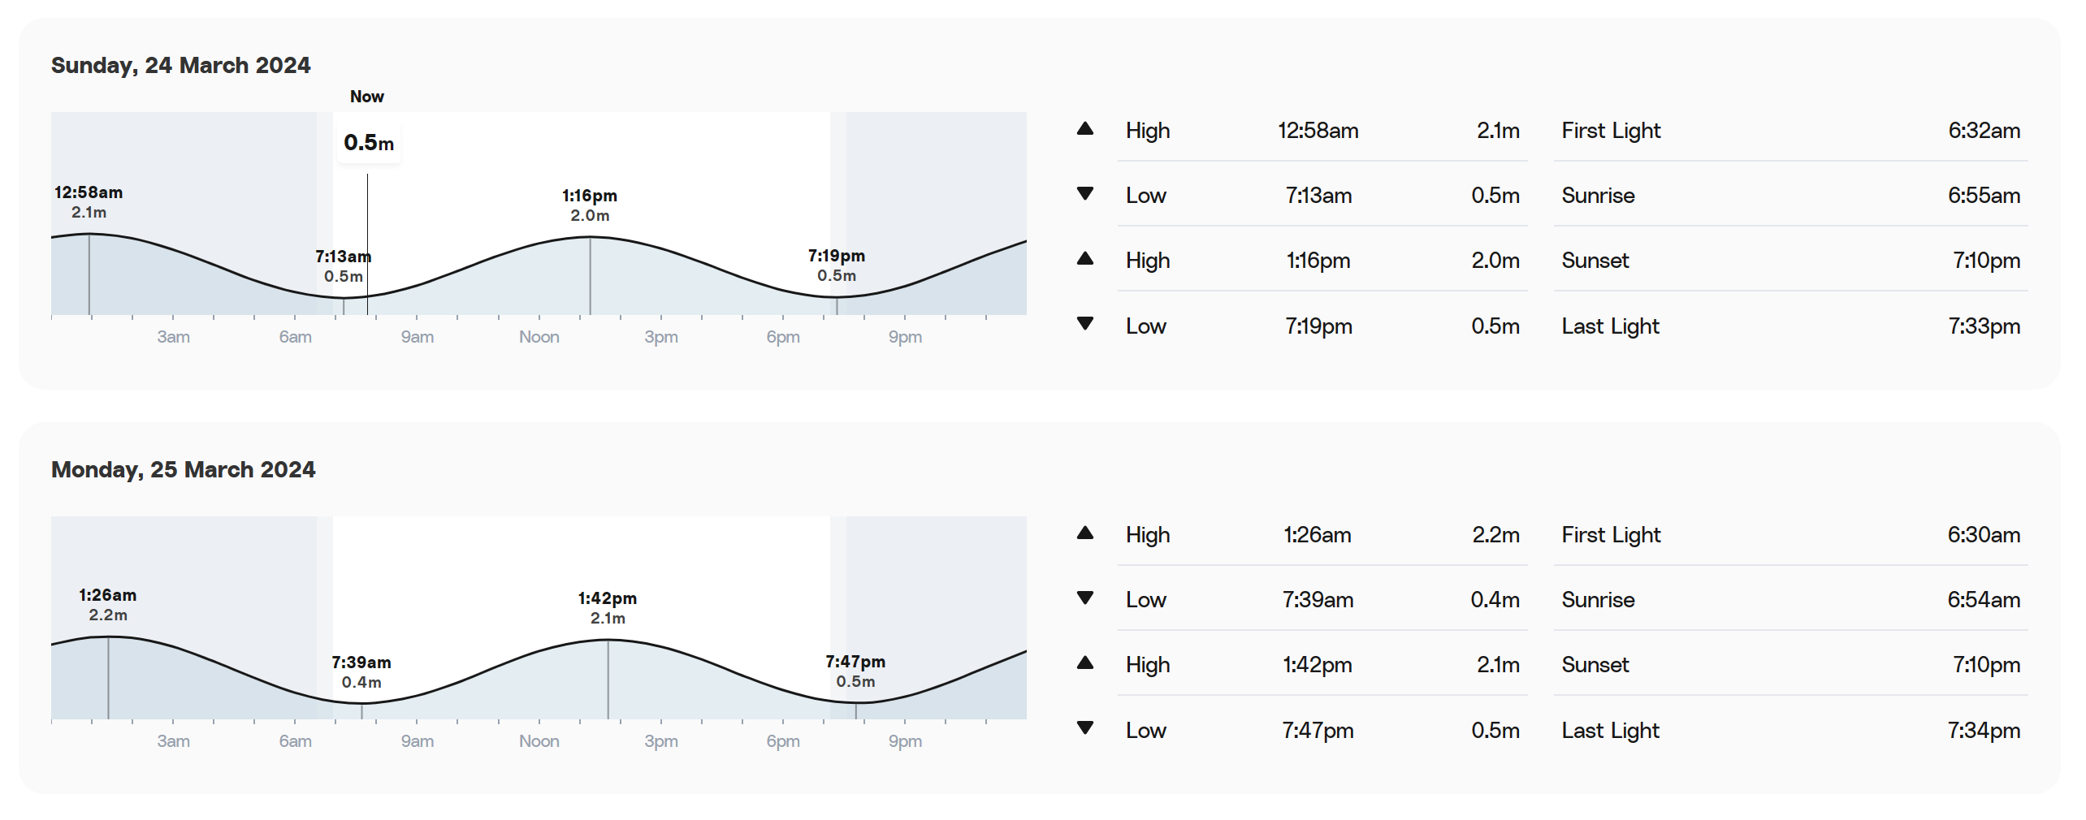
Task: Click Sunday's 12:58am high tide up-arrow icon
Action: point(1084,129)
